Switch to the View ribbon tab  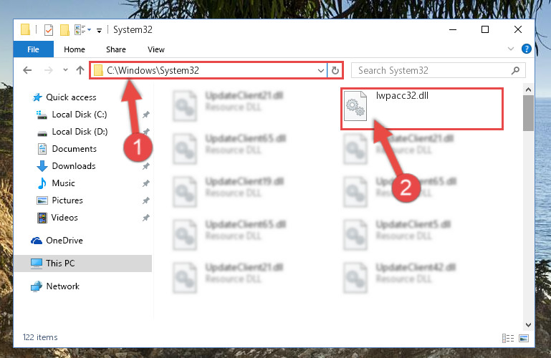pos(156,49)
